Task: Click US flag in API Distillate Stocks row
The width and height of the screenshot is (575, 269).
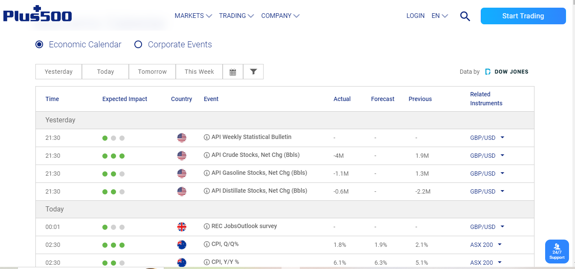Action: (182, 191)
